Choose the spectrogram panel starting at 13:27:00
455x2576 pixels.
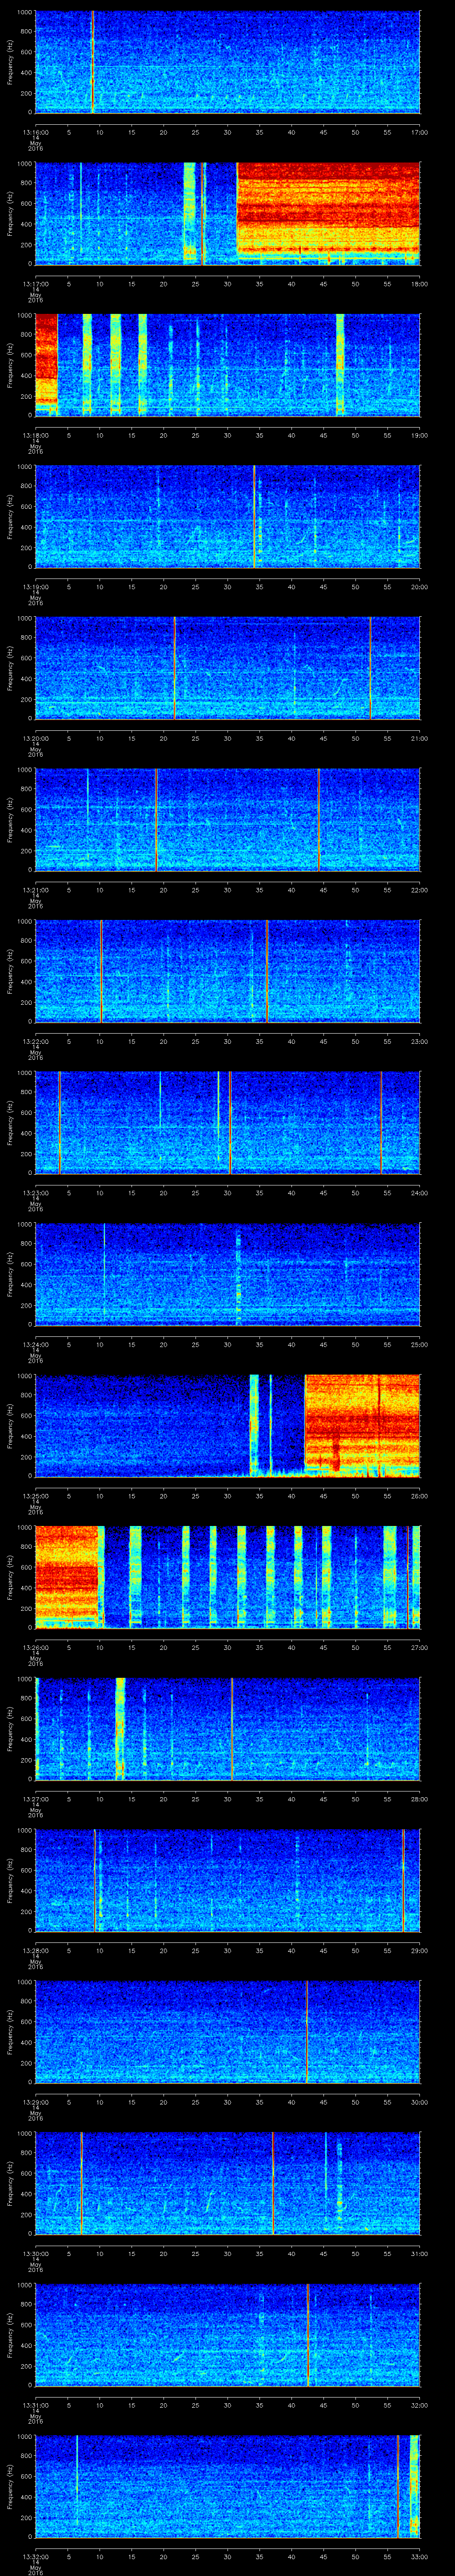click(227, 1729)
